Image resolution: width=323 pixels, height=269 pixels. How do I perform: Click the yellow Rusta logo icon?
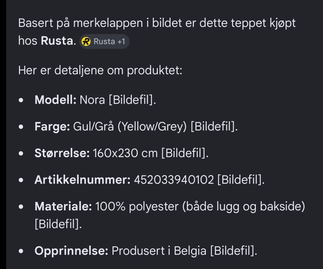click(x=86, y=42)
